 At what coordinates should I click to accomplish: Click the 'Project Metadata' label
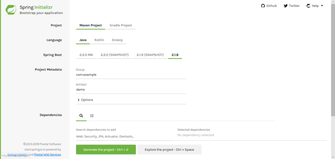pos(48,69)
